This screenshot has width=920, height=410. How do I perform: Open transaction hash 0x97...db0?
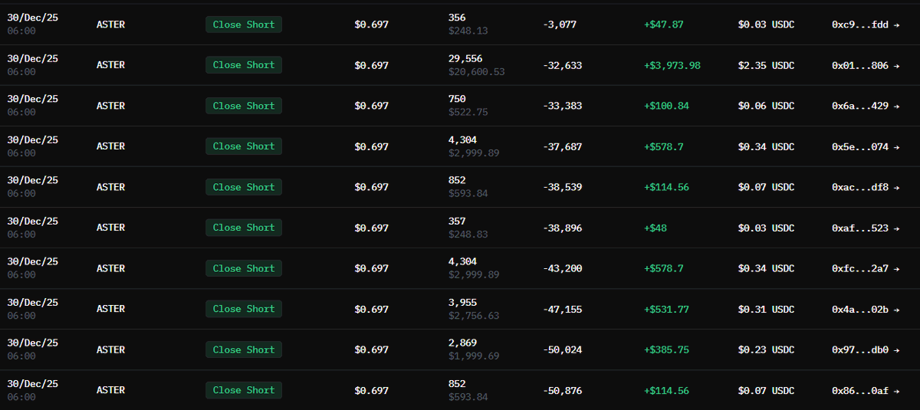coord(860,349)
